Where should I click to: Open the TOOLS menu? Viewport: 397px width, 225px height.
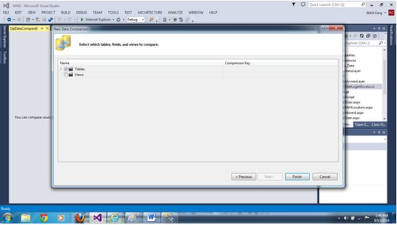click(113, 12)
